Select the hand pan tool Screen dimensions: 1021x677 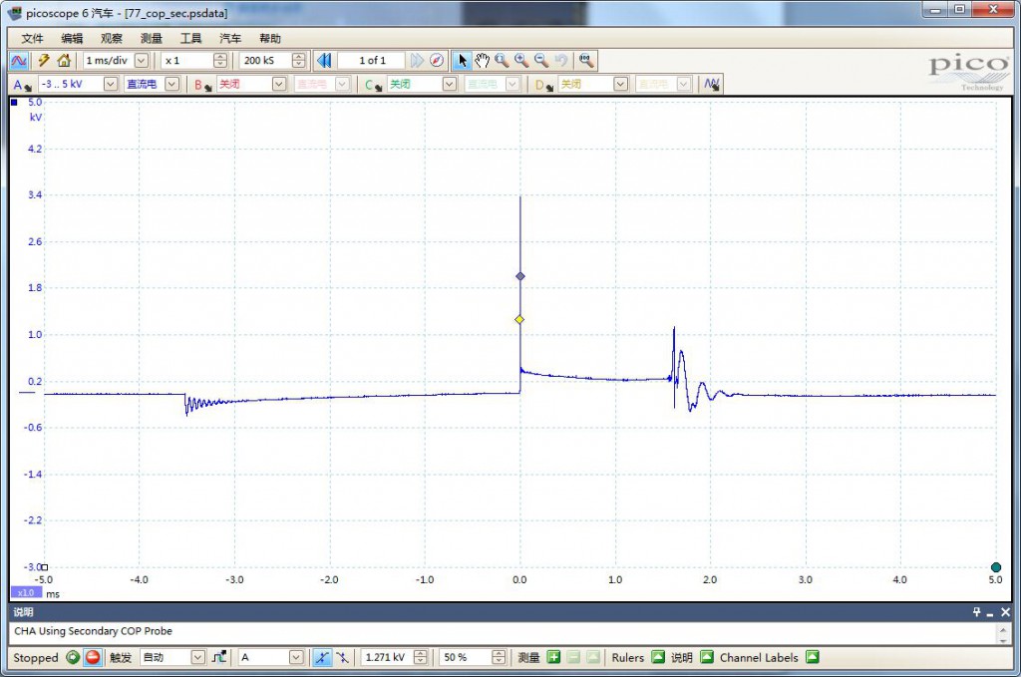pos(482,61)
